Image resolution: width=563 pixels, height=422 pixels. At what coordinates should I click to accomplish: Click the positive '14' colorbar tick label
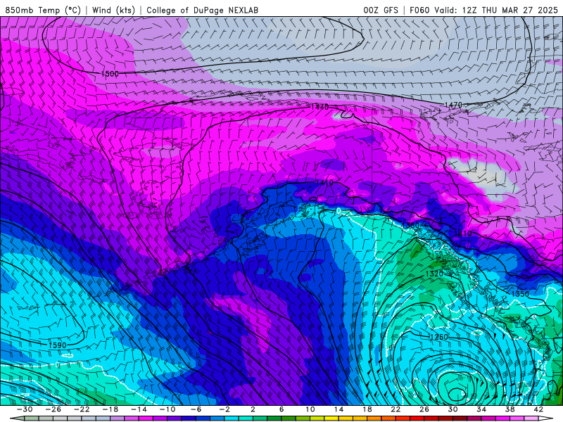click(339, 409)
